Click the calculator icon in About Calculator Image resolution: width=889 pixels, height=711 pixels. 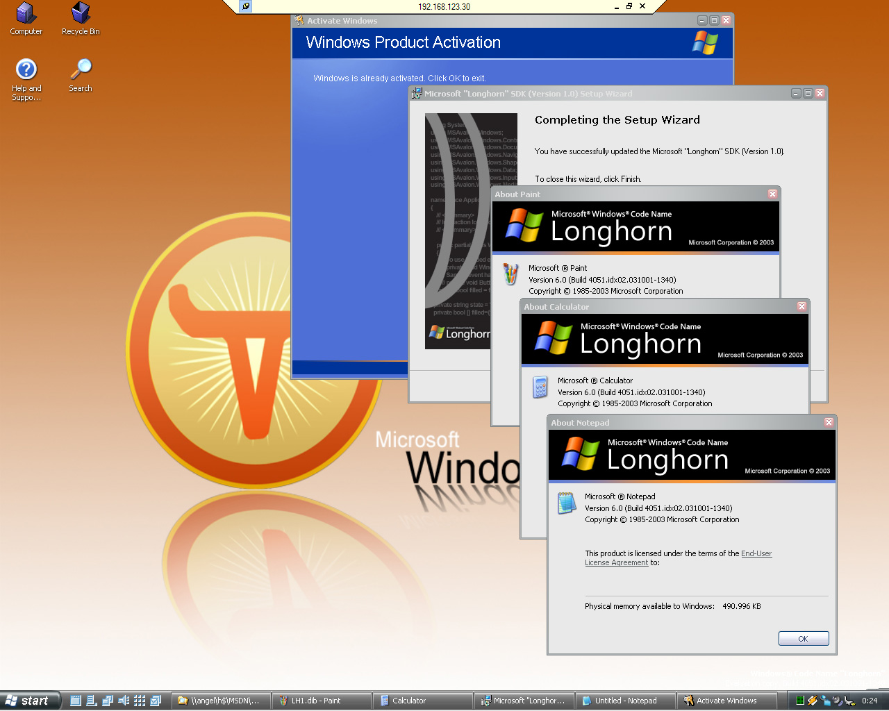click(540, 387)
